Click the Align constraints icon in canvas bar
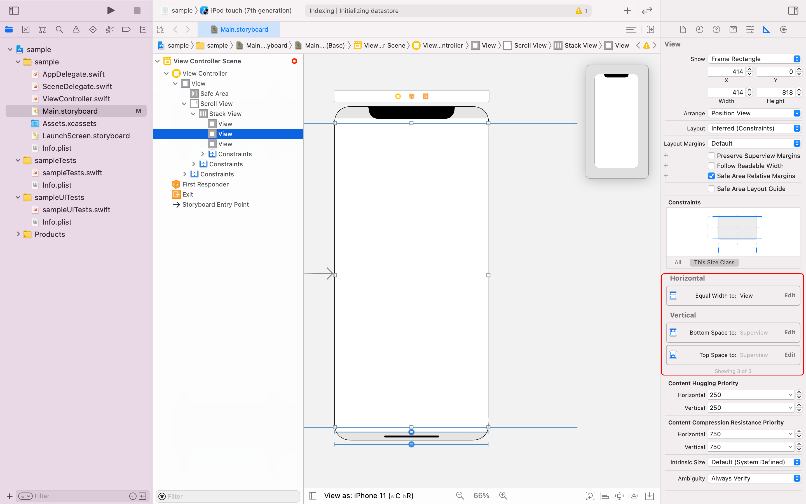The image size is (806, 504). point(604,496)
